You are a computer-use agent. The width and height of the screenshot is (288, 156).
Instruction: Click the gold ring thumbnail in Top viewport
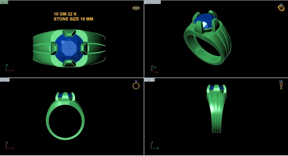click(136, 8)
